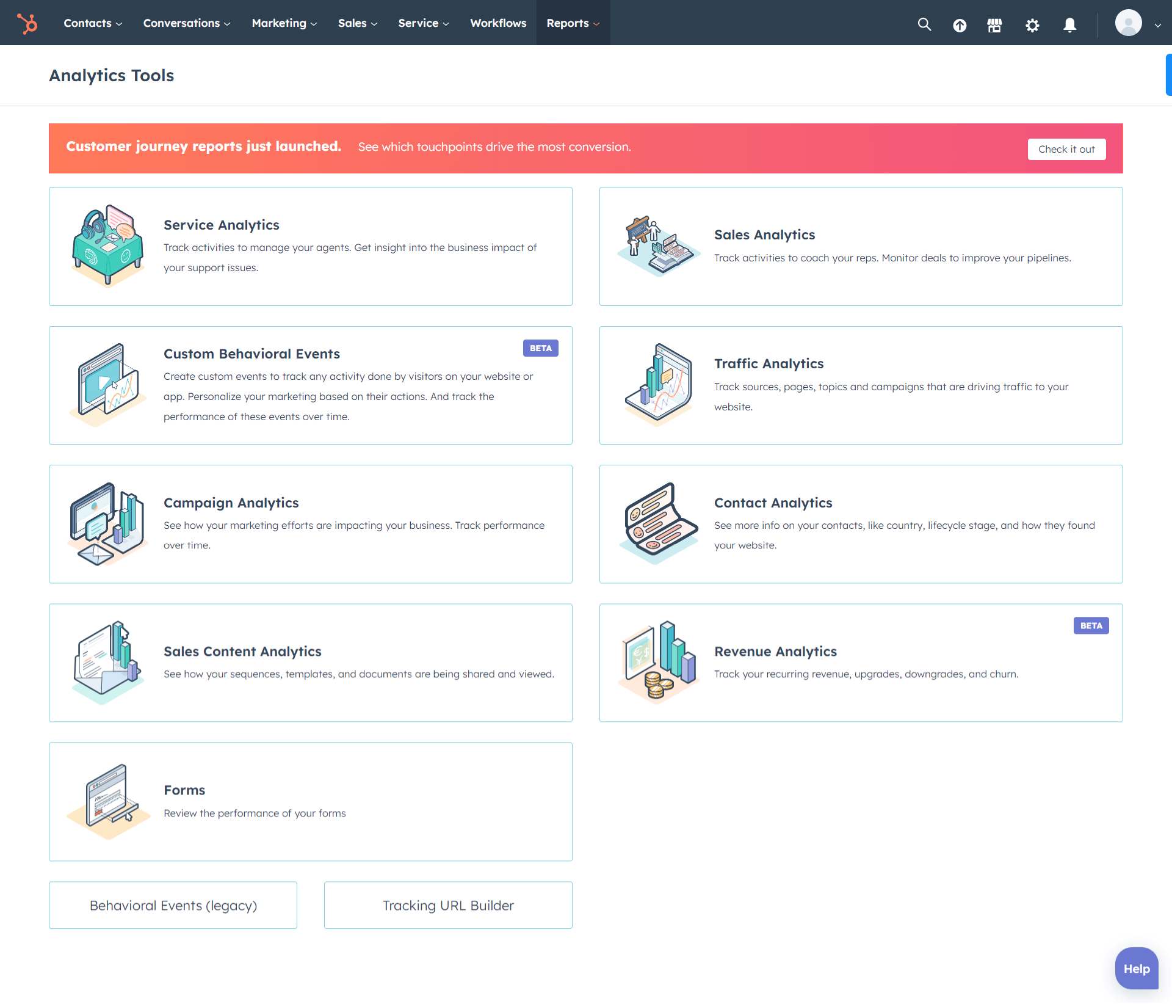Expand the account chevron next to avatar
The image size is (1172, 1004).
click(x=1158, y=26)
